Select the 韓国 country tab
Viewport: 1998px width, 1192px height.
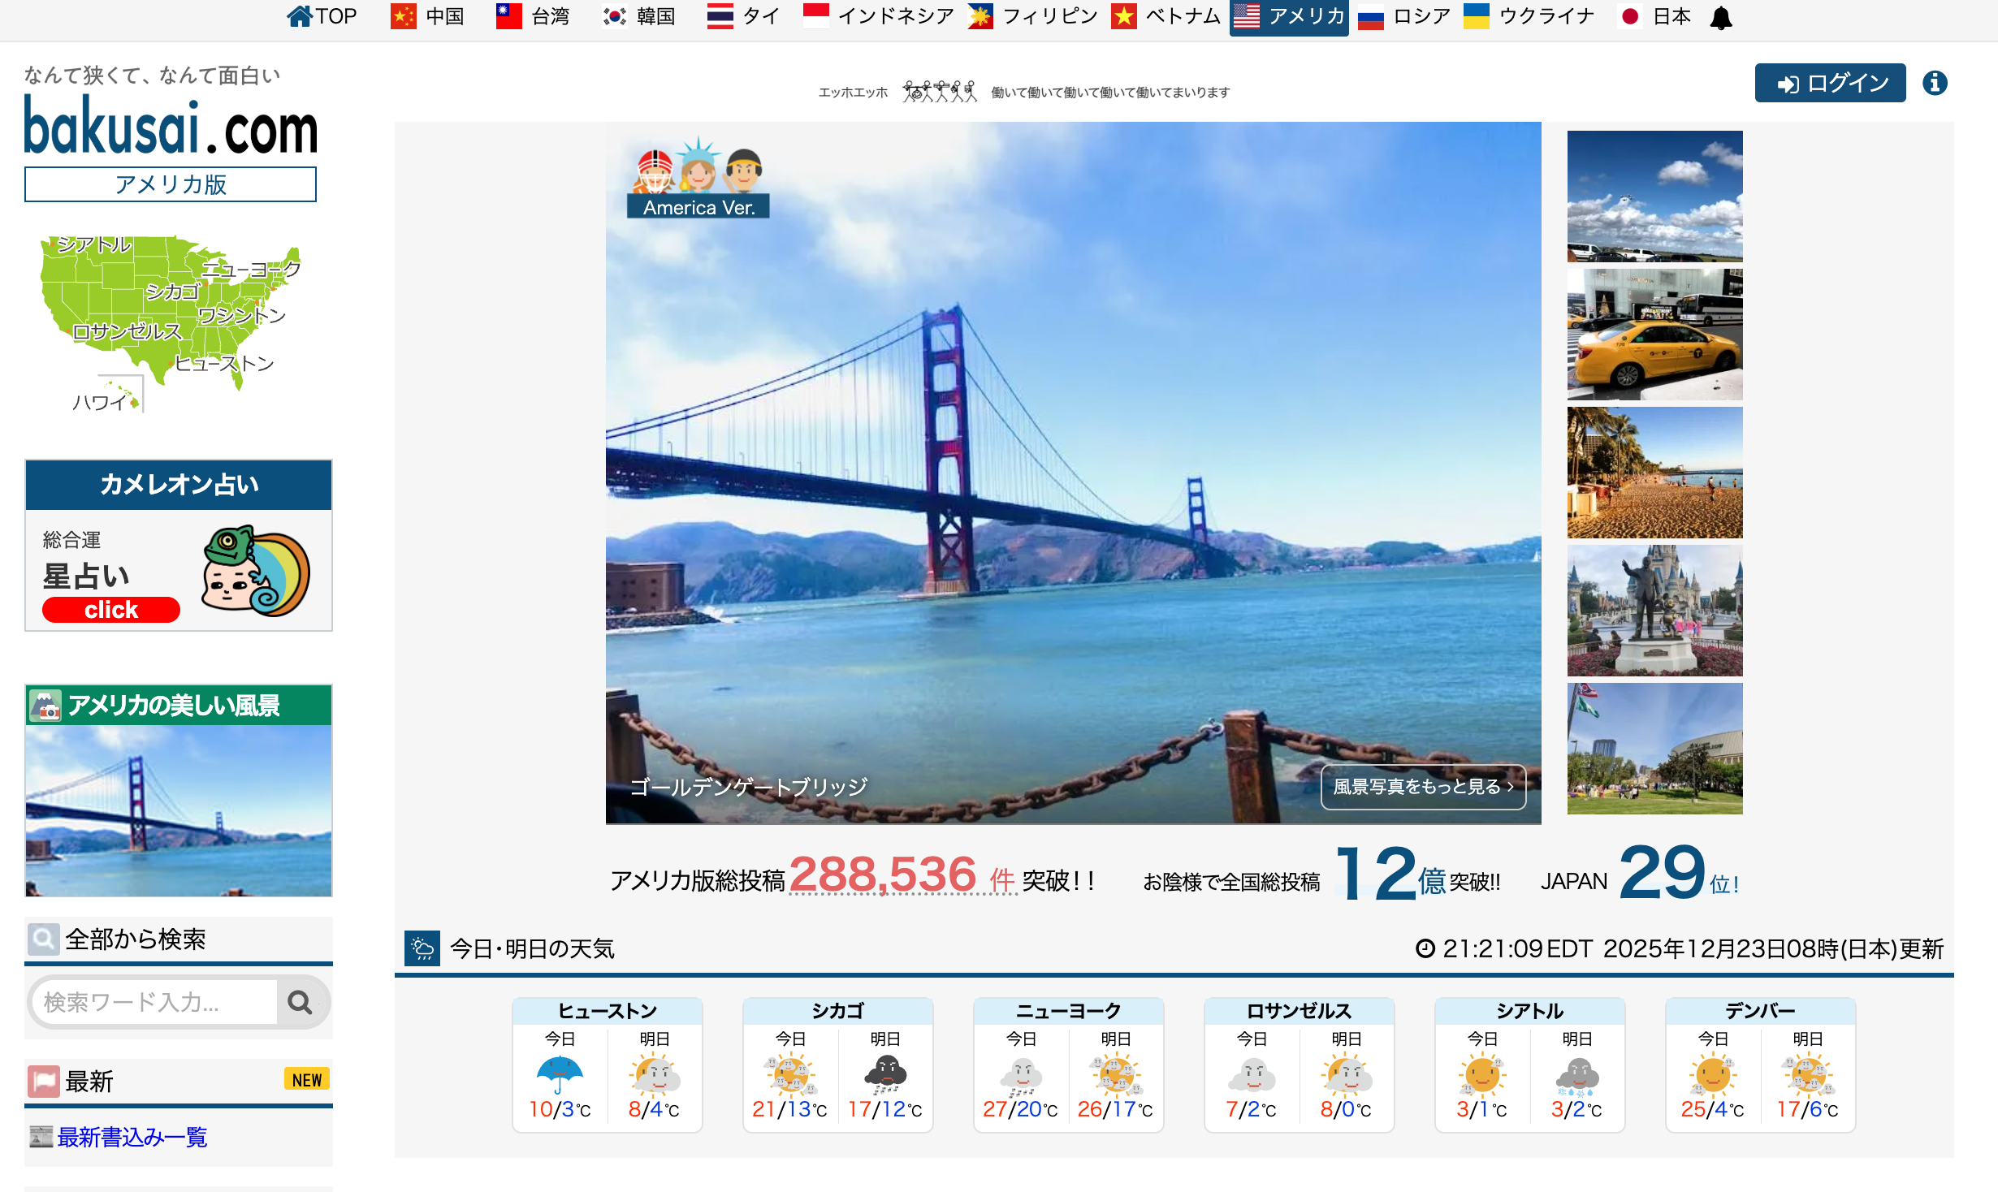(639, 16)
